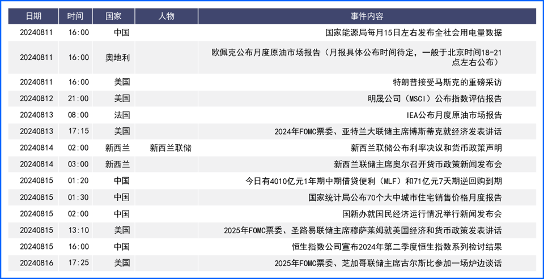Click 中国 in the MLF row
This screenshot has height=279, width=544.
(122, 181)
